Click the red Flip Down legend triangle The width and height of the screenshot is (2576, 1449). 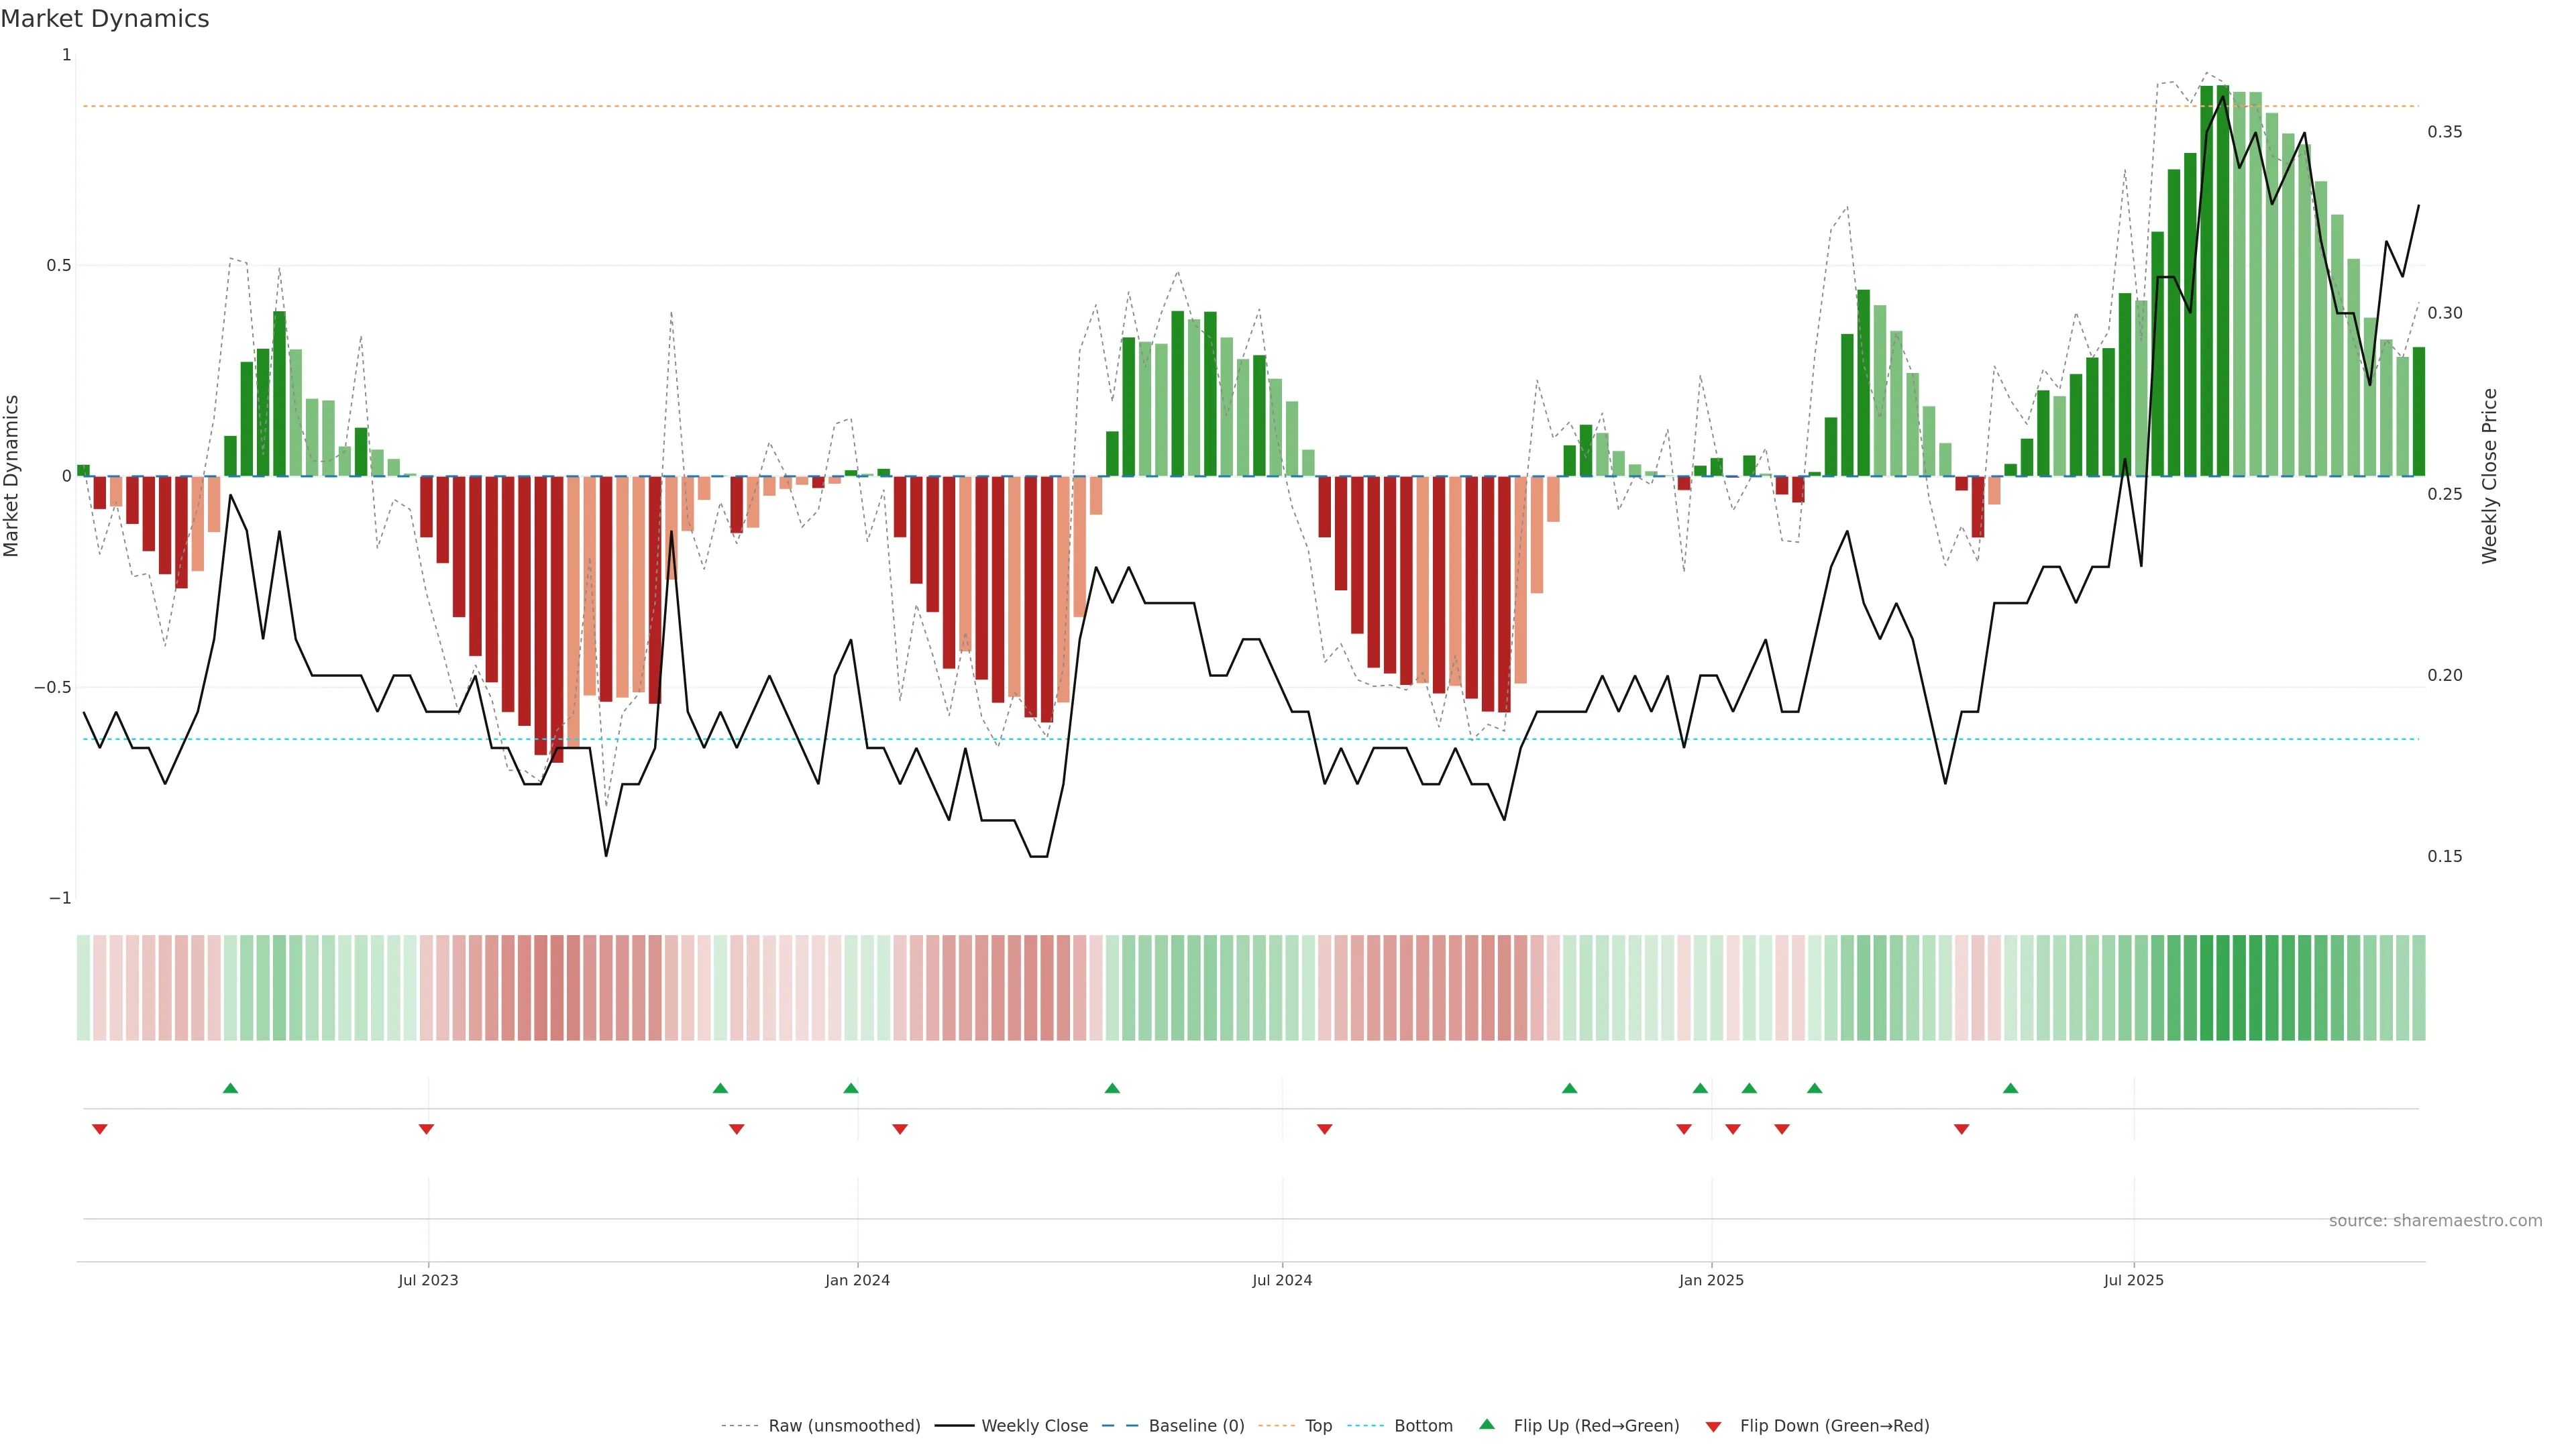[1713, 1427]
